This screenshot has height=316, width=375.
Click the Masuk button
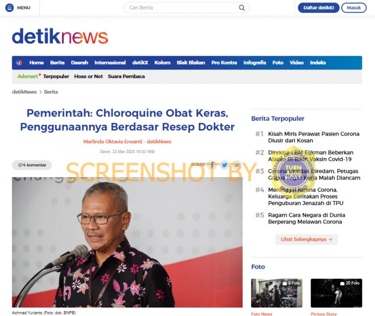354,8
